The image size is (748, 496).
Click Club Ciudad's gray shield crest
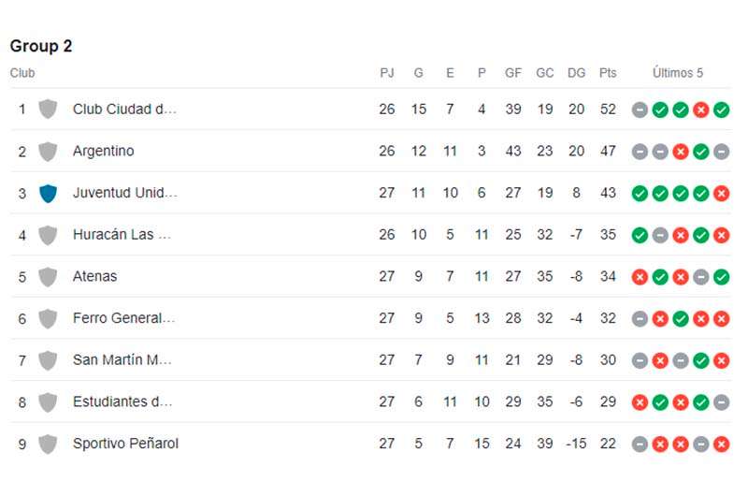tap(48, 109)
